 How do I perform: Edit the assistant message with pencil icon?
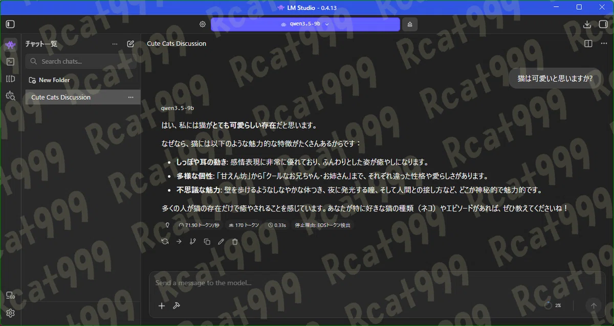coord(221,242)
